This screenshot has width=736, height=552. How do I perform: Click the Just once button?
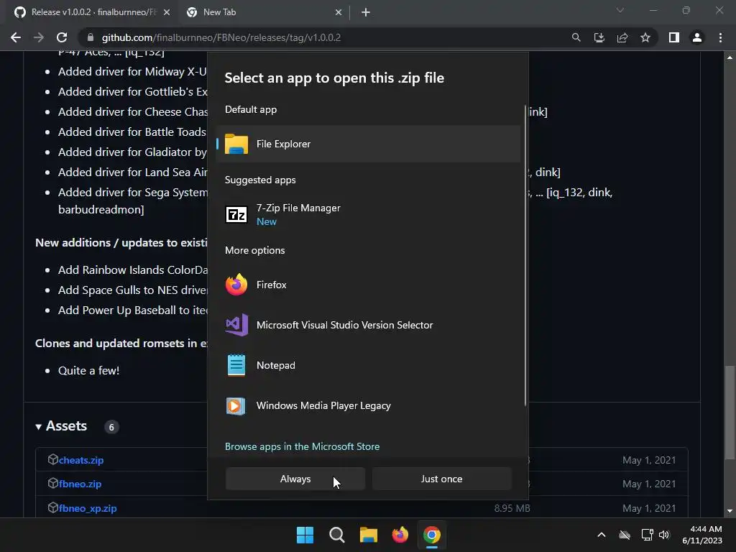coord(442,479)
